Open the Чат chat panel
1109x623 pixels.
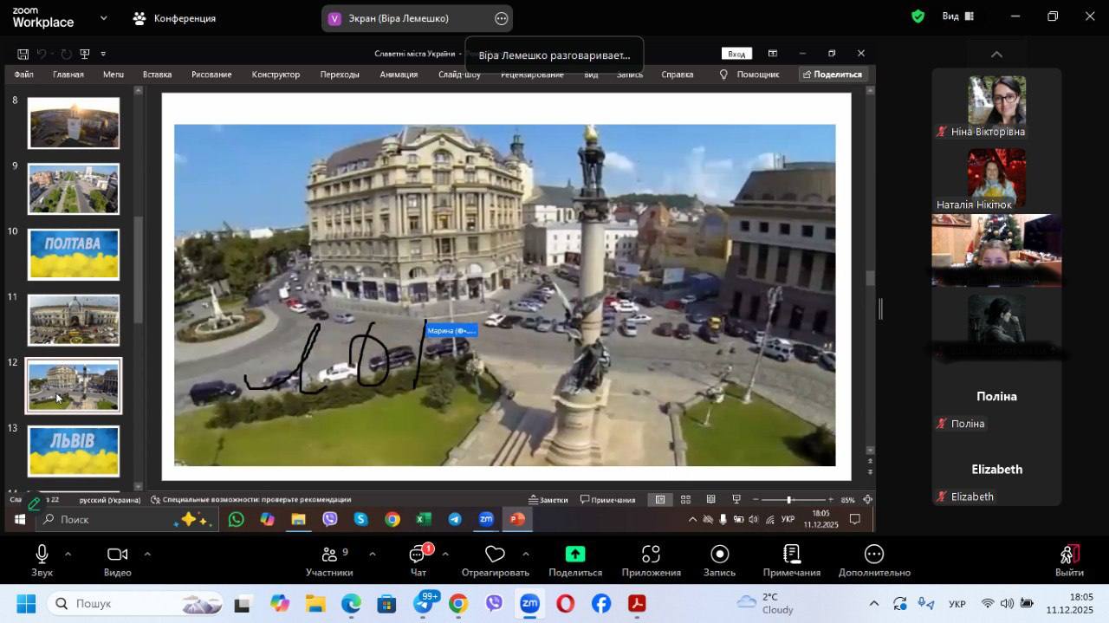[x=418, y=555]
